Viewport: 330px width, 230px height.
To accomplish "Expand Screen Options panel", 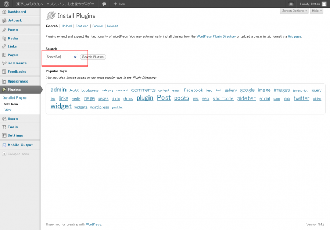I will tap(294, 11).
